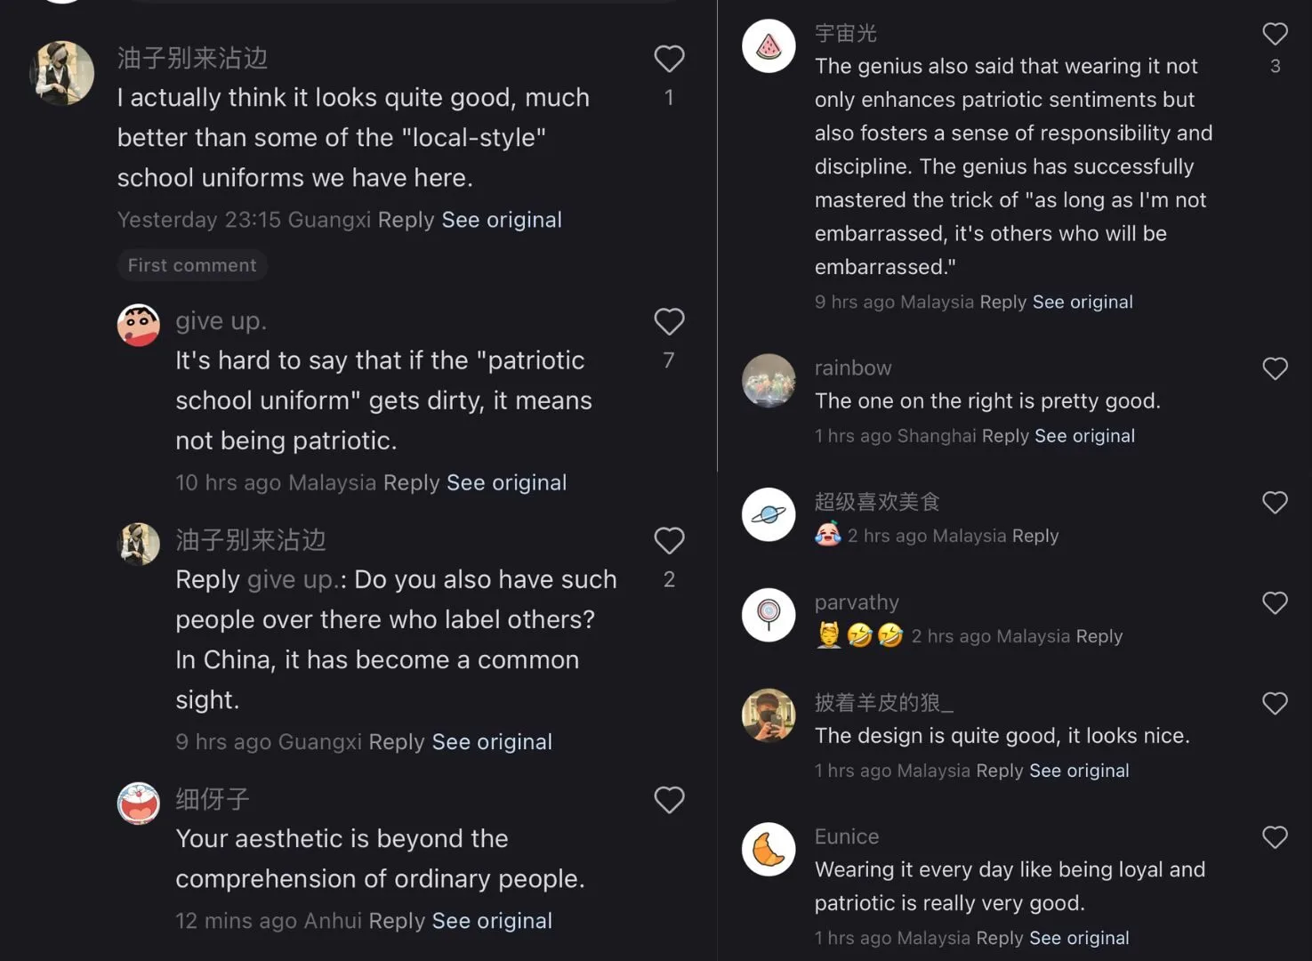Like give up.'s patriotic school uniform comment
Viewport: 1312px width, 961px height.
tap(669, 322)
